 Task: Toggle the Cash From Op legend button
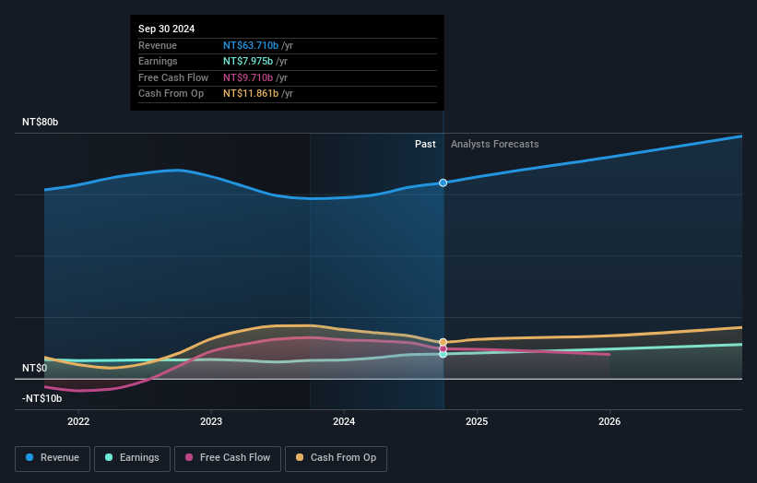(x=336, y=458)
